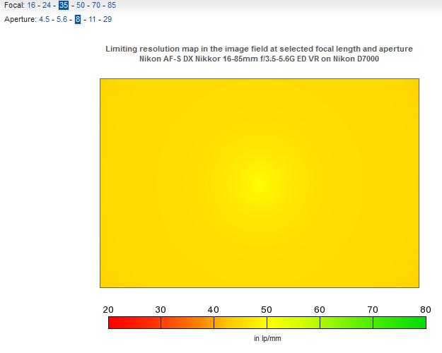Pick aperture 5.6

(x=62, y=19)
